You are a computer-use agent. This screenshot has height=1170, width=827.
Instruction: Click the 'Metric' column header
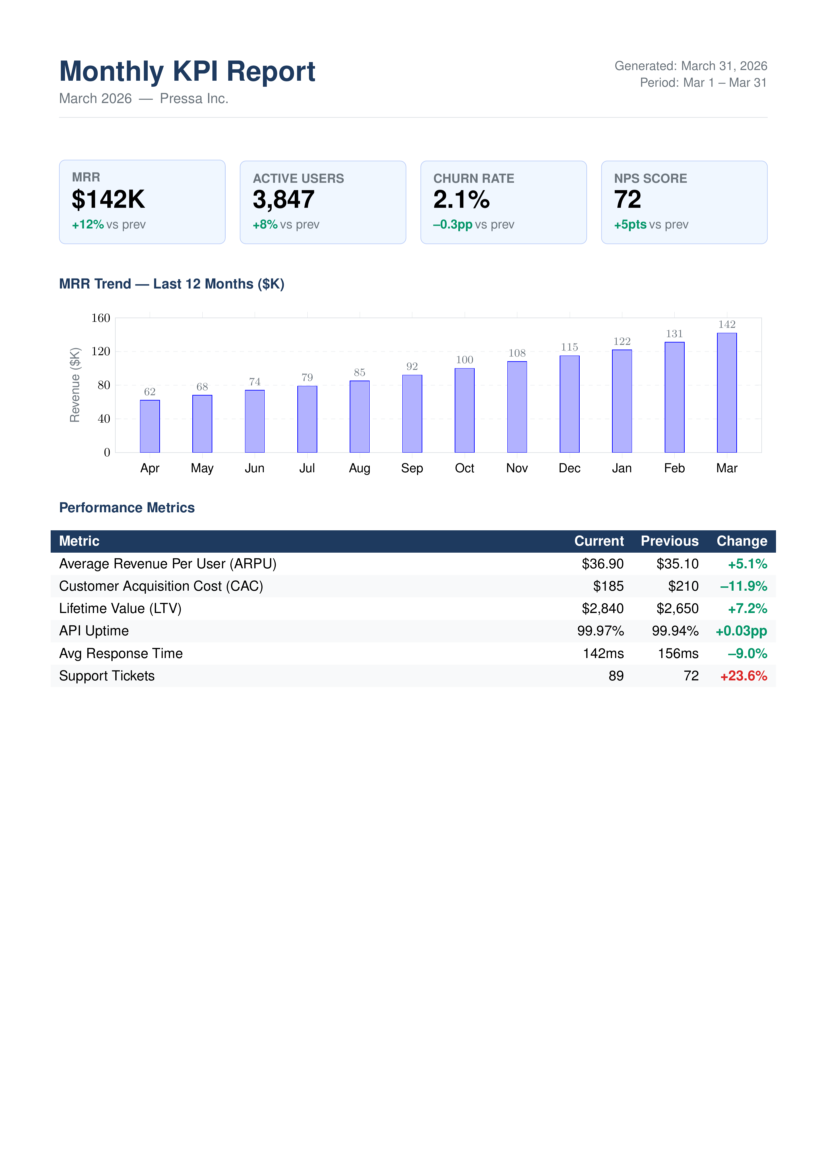79,541
